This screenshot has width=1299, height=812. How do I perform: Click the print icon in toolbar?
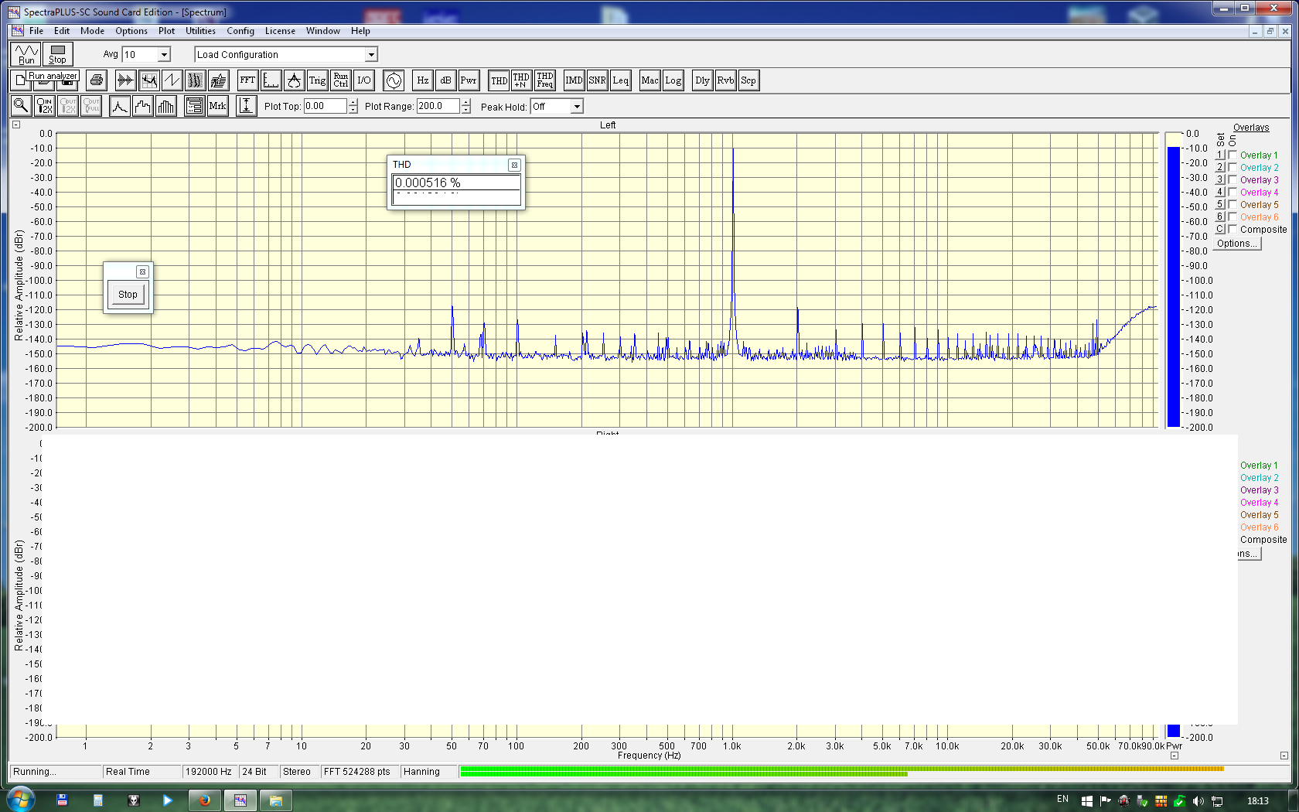click(97, 80)
